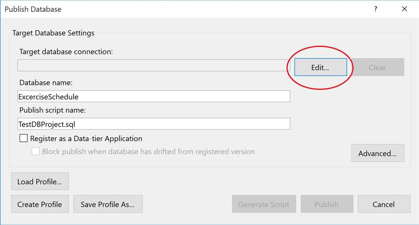The height and width of the screenshot is (225, 419).
Task: Click the Edit... connection button
Action: [320, 67]
